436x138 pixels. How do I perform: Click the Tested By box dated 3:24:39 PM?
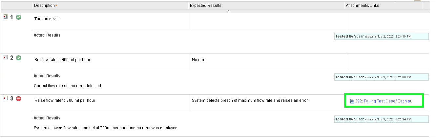(x=381, y=36)
